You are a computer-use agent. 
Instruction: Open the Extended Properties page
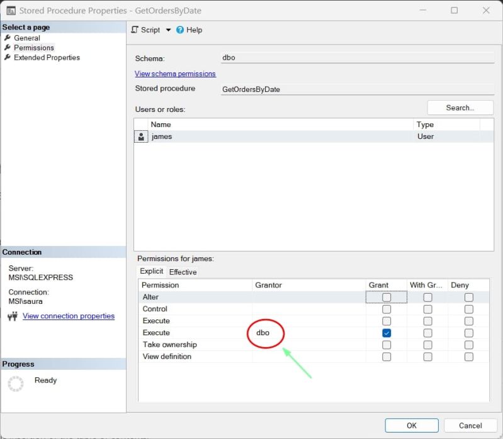coord(47,57)
